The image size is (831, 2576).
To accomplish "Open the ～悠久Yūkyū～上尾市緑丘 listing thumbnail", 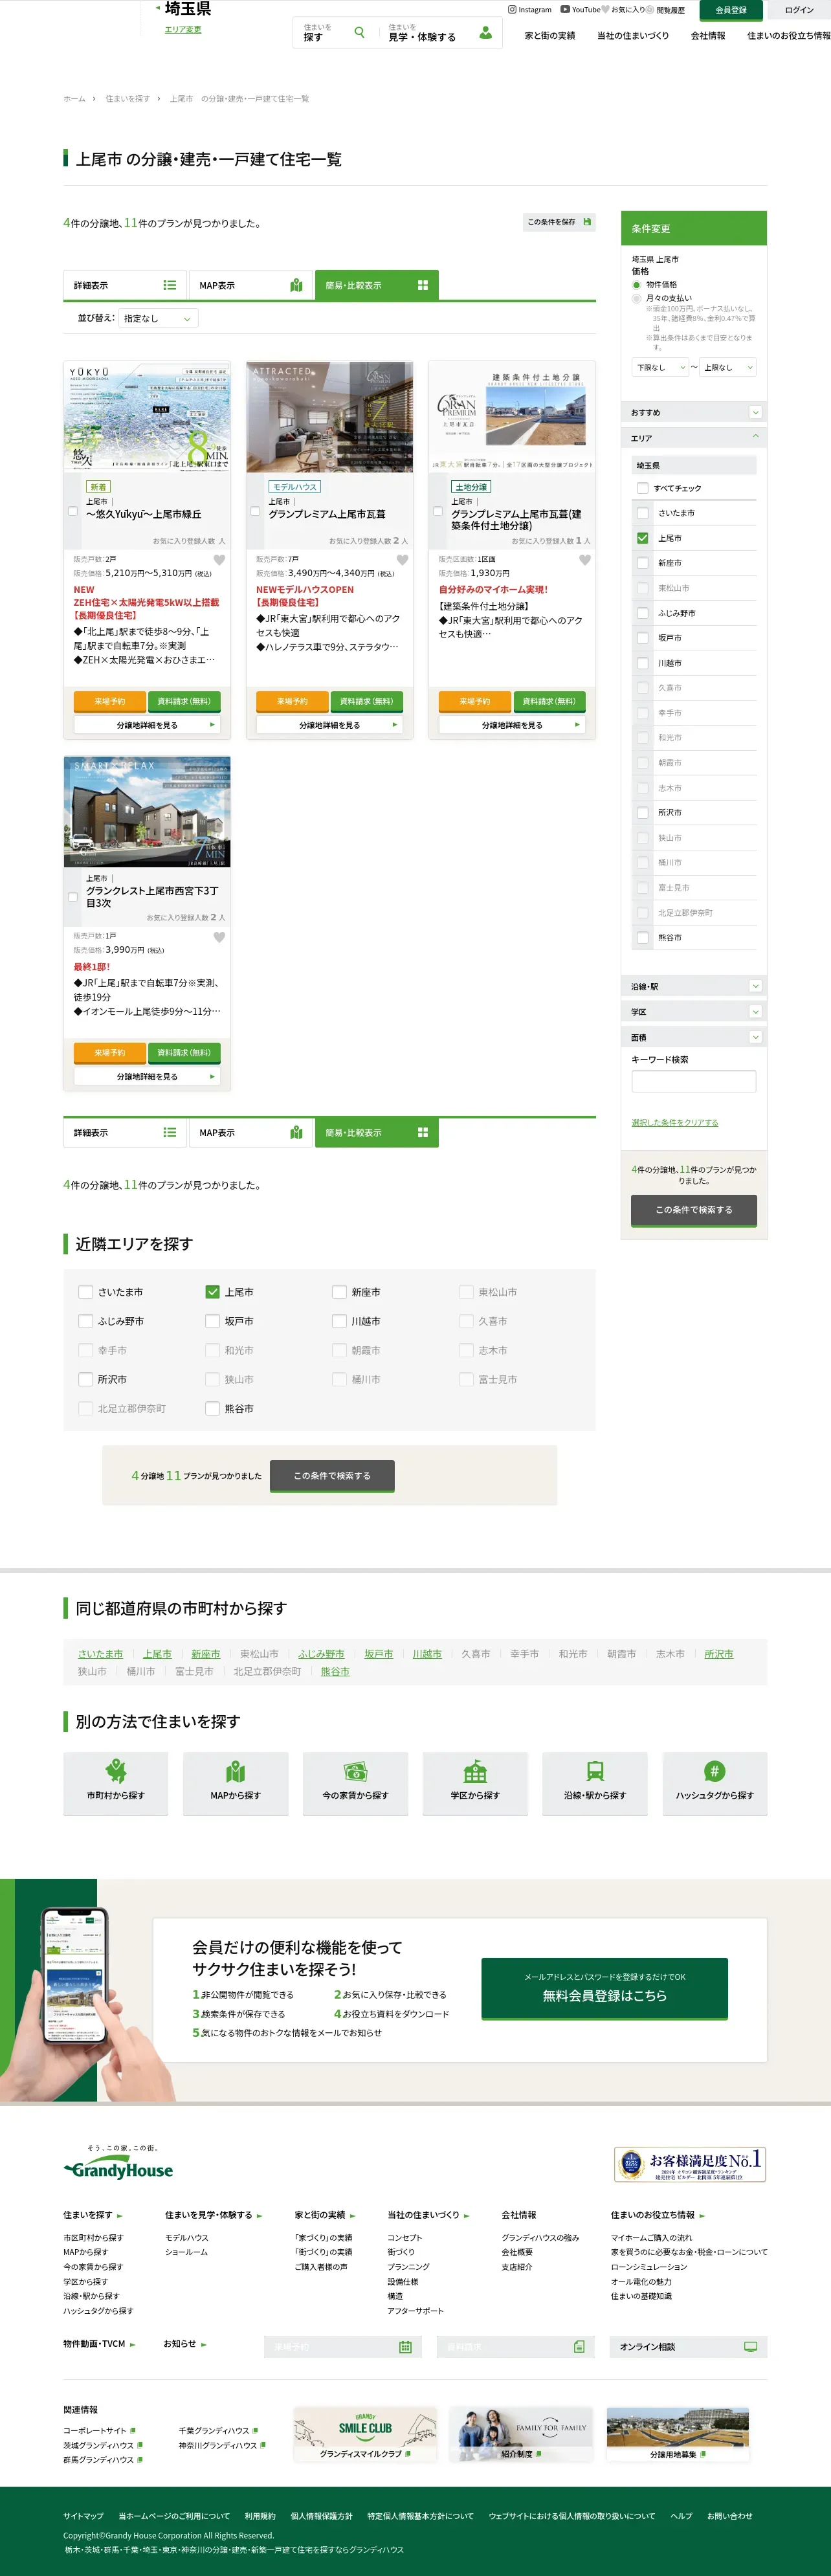I will [147, 417].
